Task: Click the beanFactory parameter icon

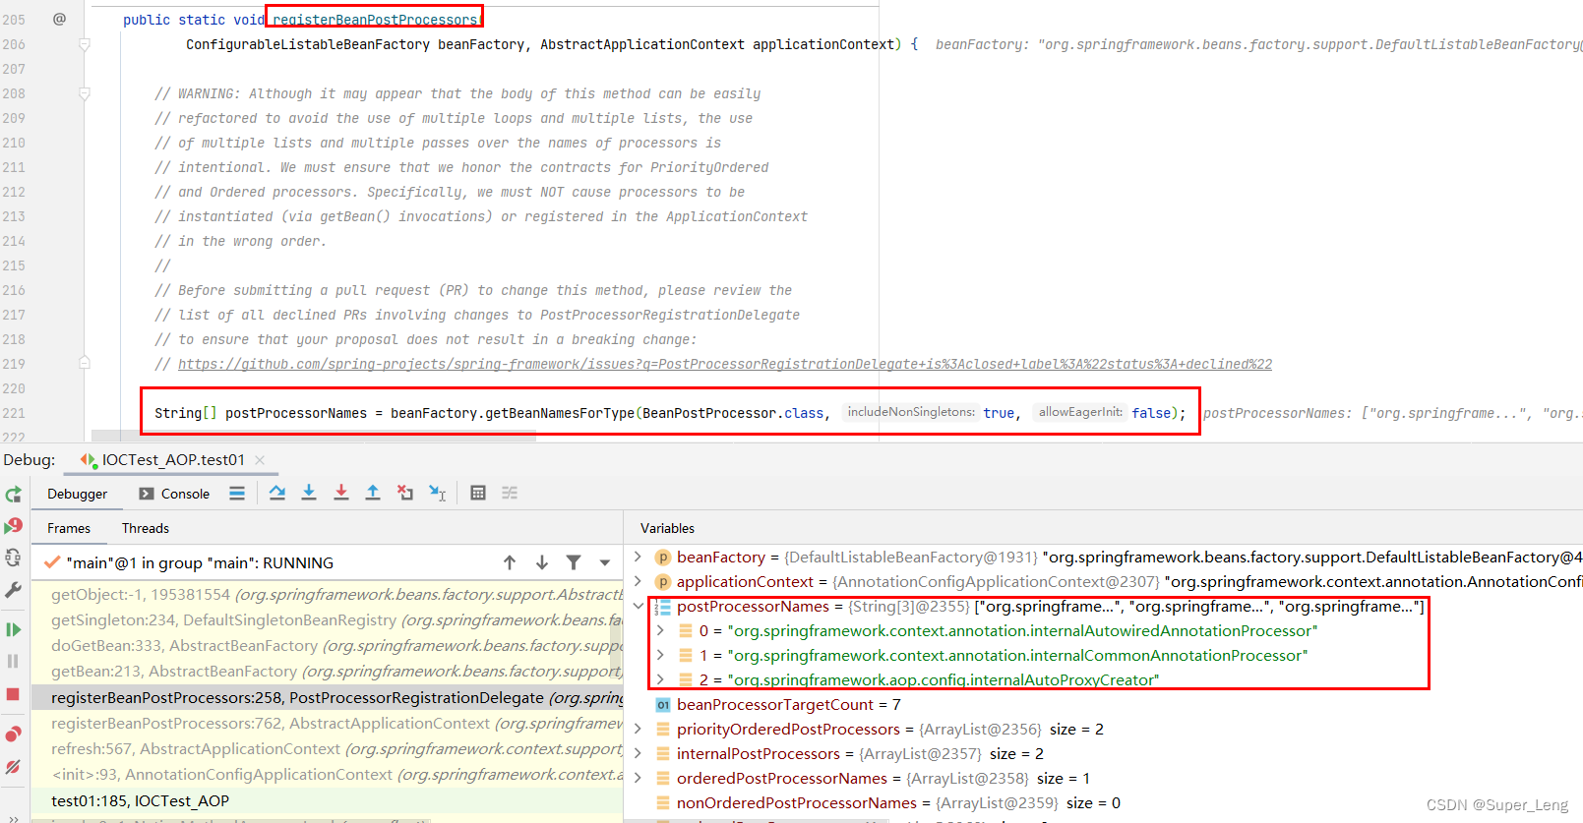Action: [663, 557]
